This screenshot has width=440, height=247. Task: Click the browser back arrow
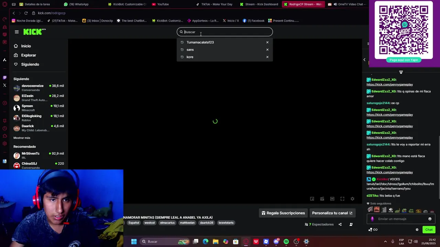pos(14,13)
